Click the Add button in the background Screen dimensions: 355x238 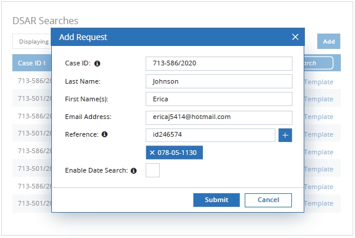pyautogui.click(x=328, y=41)
